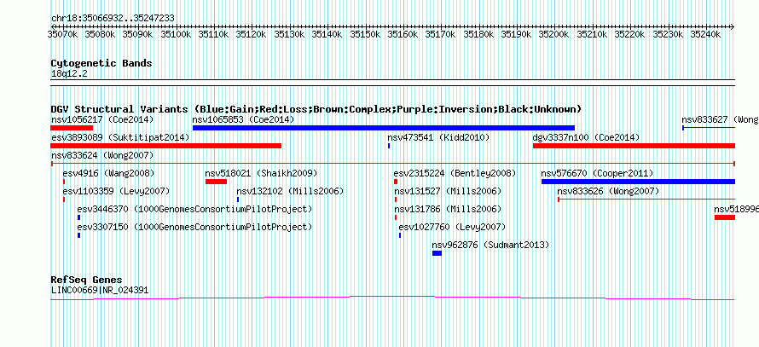Select the 18q12.2 cytogenetic band label
Viewport: 759px width, 347px height.
pyautogui.click(x=69, y=74)
